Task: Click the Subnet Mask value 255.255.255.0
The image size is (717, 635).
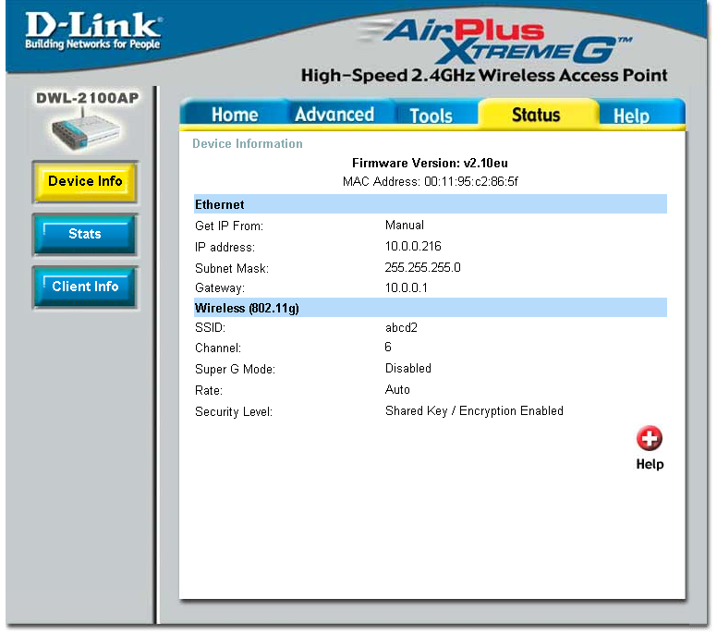Action: [x=422, y=267]
